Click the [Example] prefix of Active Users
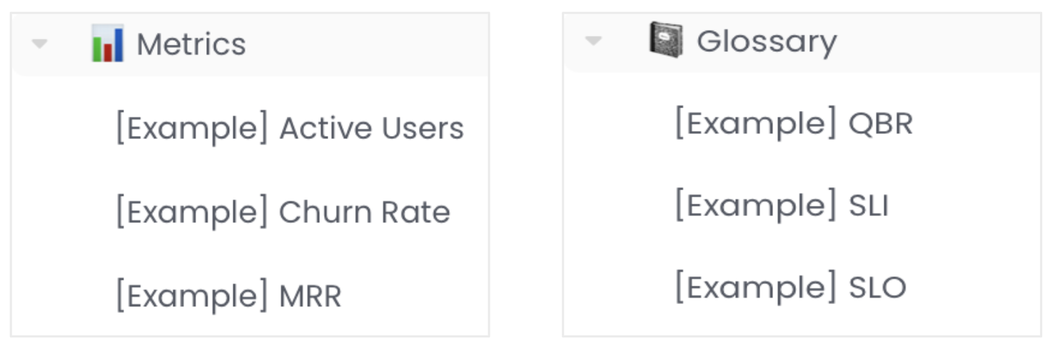 click(x=192, y=129)
